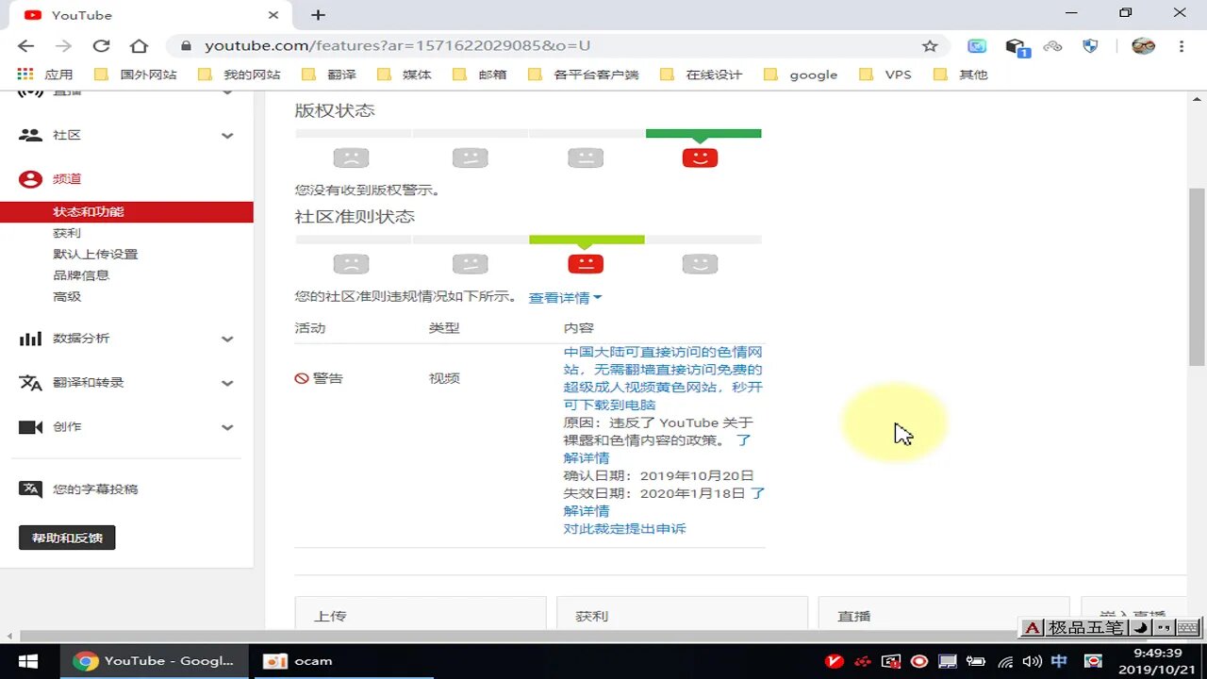Click the 创作 video camera icon

[x=31, y=427]
